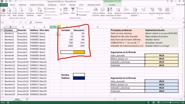This screenshot has height=104, width=185.
Task: Click the orange discount result cell
Action: tap(79, 52)
